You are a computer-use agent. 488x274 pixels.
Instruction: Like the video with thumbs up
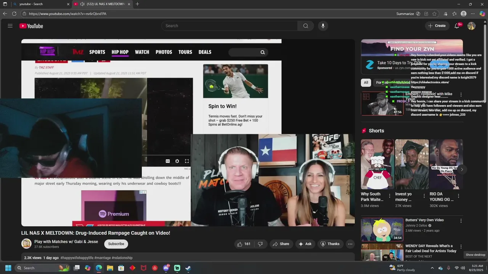point(244,244)
